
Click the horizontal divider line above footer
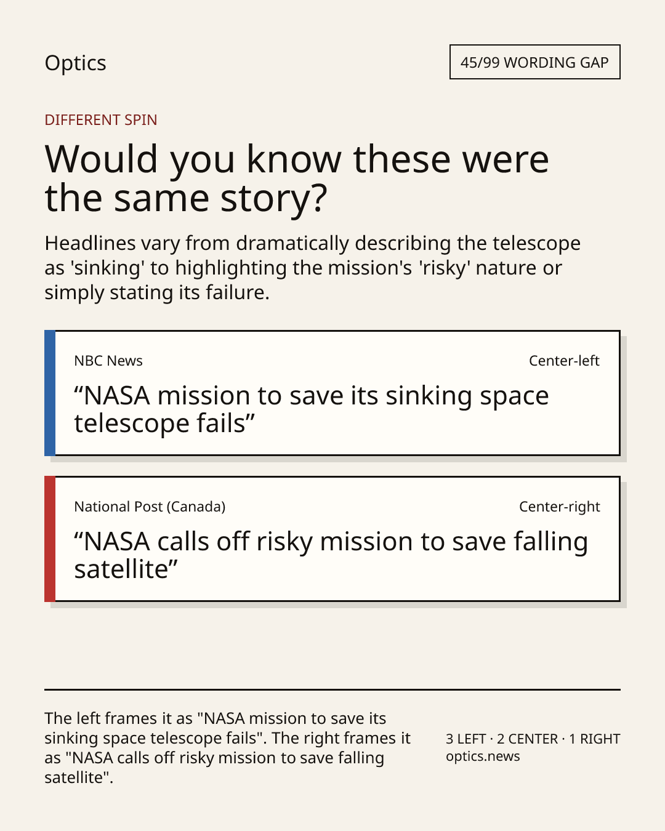(x=332, y=689)
